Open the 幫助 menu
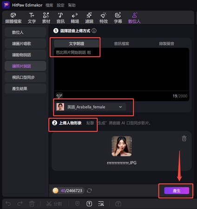The height and width of the screenshot is (209, 197). [x=72, y=5]
